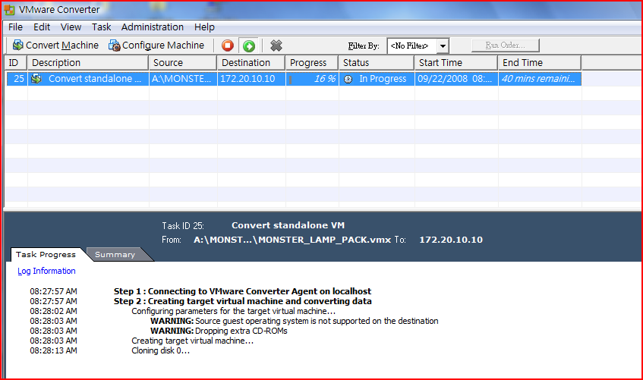Click the Convert Machine toolbar button

tap(55, 45)
